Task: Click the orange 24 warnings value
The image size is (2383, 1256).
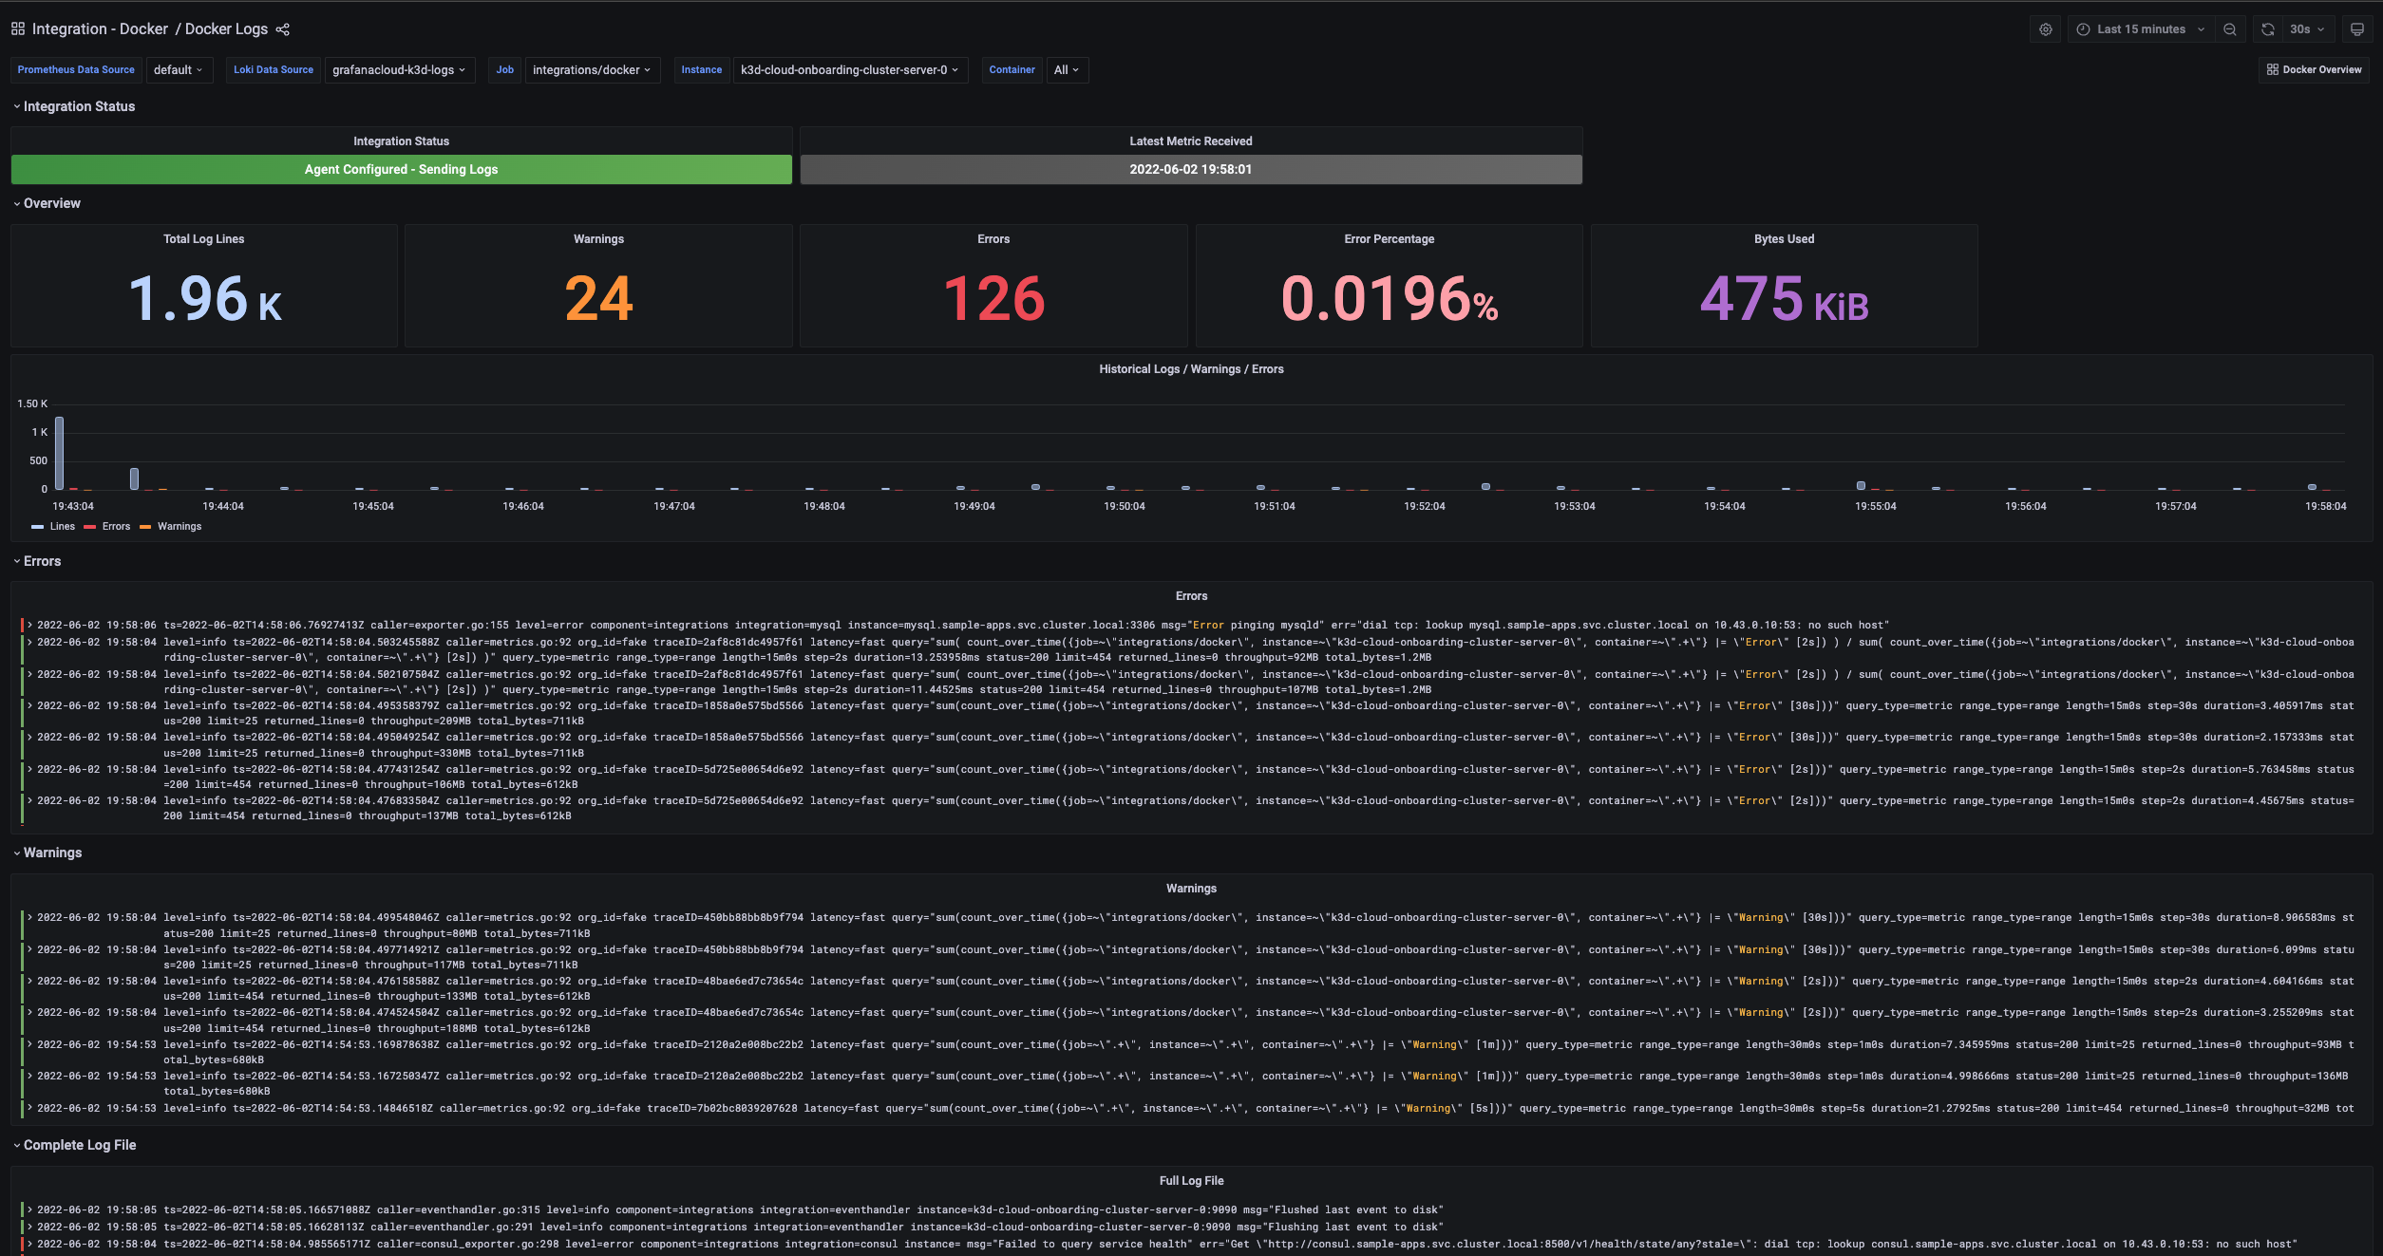Action: click(598, 299)
